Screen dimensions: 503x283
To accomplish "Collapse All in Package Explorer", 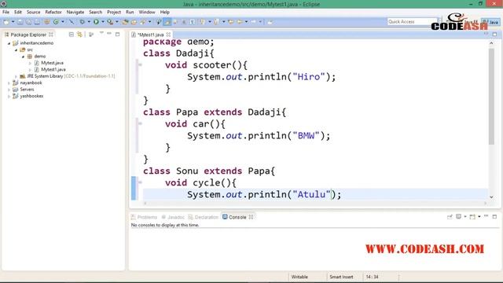I will [x=72, y=35].
